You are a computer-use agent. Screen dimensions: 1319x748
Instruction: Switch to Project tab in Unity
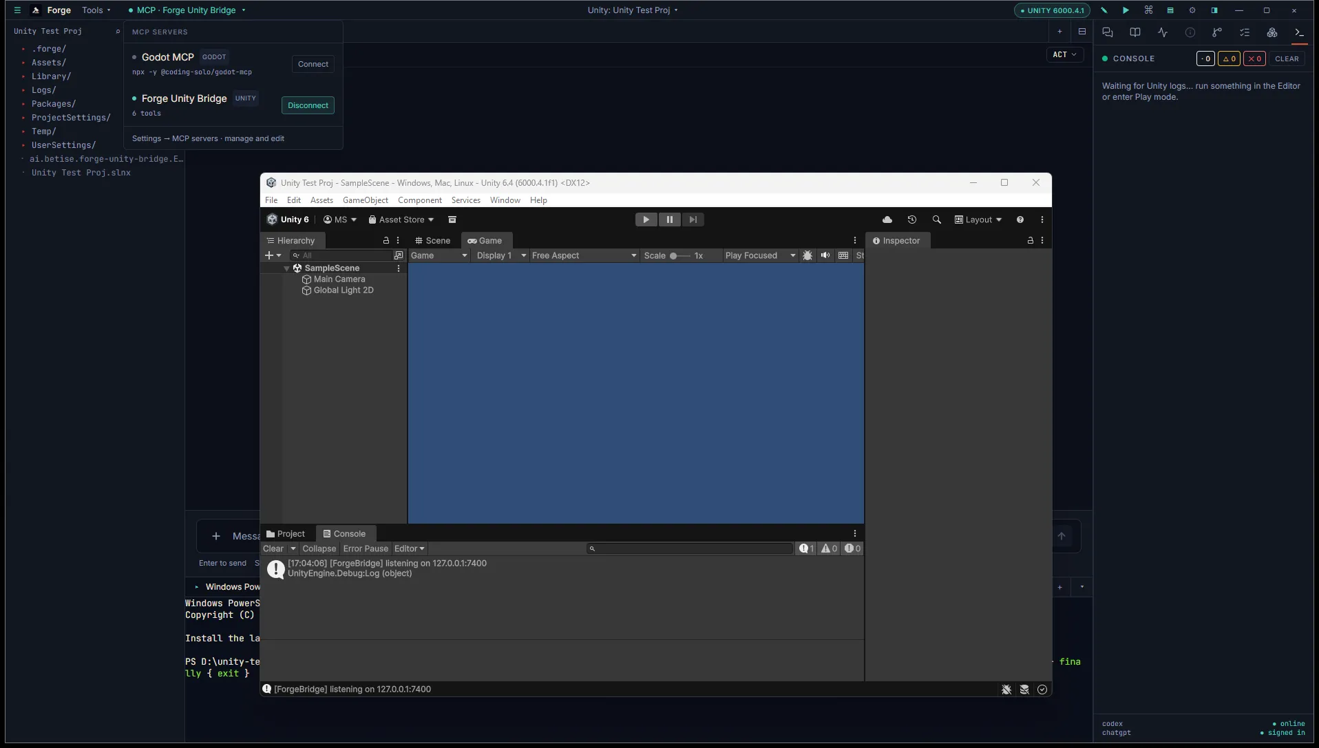coord(286,534)
